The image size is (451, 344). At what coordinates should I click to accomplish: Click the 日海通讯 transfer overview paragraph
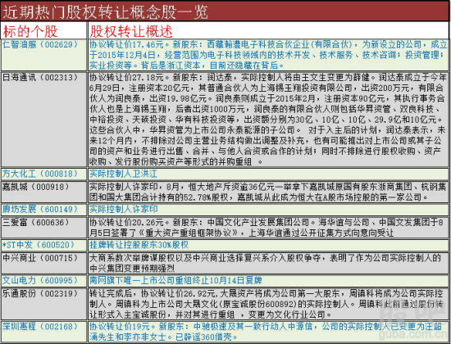pyautogui.click(x=267, y=120)
